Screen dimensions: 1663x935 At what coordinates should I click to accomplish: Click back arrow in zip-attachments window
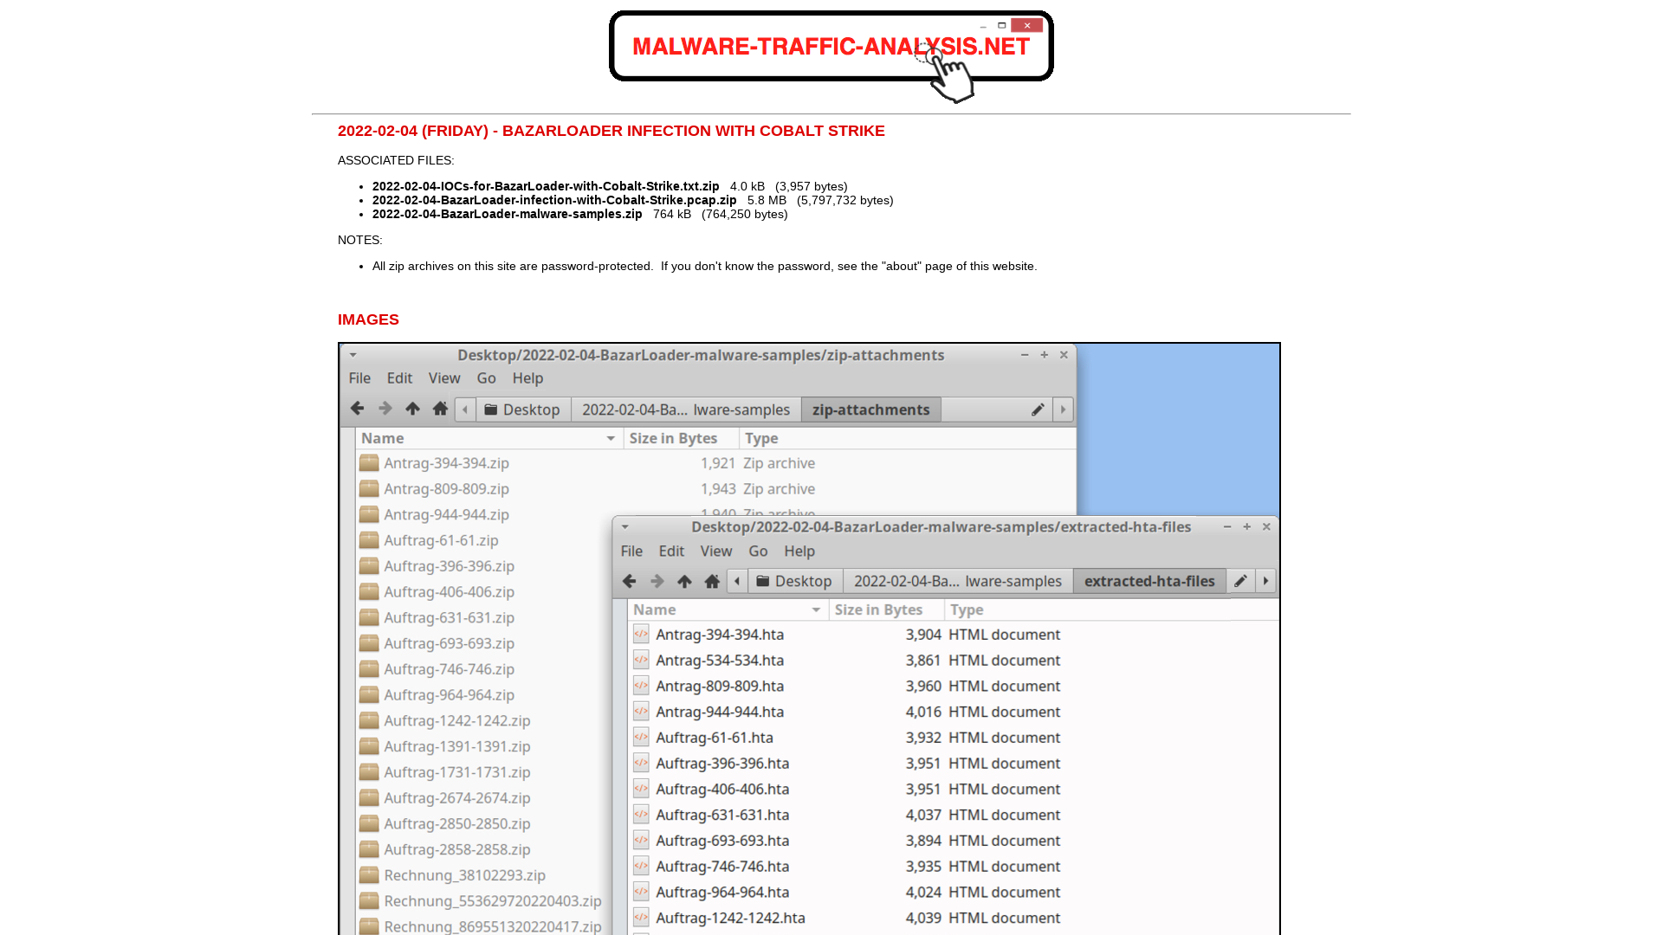(357, 409)
